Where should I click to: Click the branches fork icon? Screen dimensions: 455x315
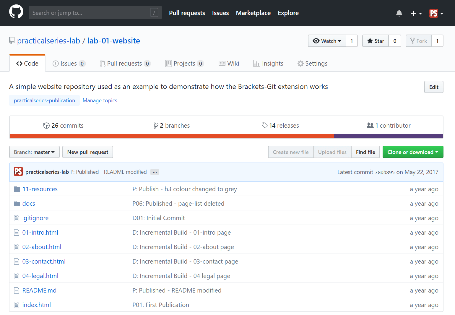tap(156, 126)
